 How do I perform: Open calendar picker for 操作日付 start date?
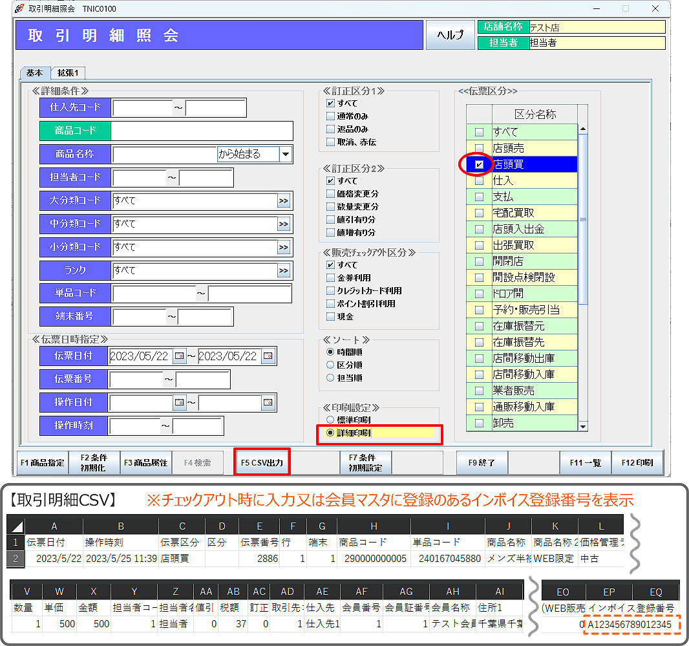179,403
